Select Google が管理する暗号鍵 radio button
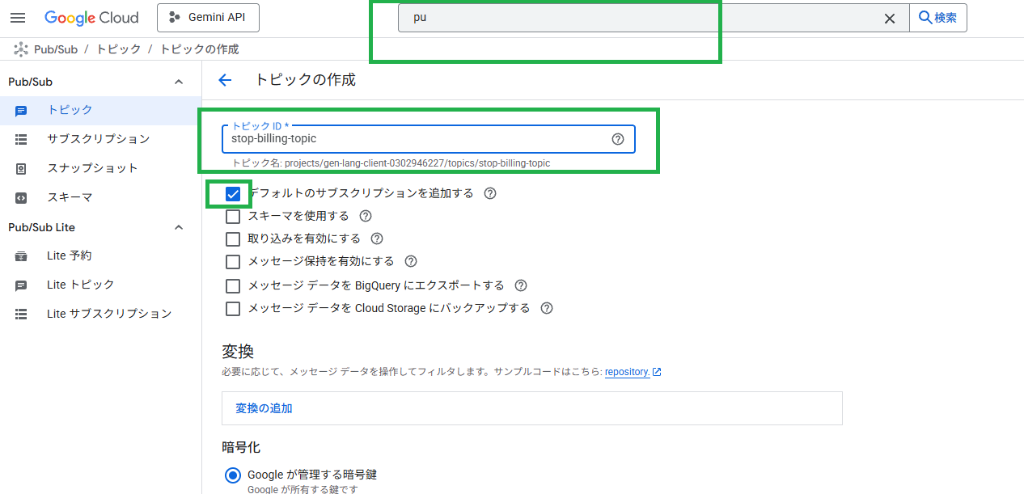 pyautogui.click(x=233, y=475)
